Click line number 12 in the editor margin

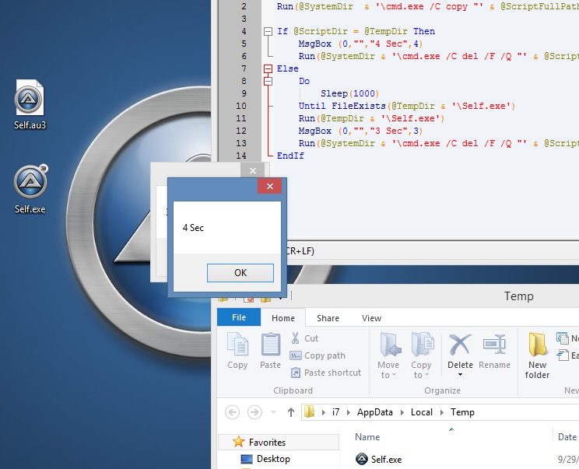(240, 131)
